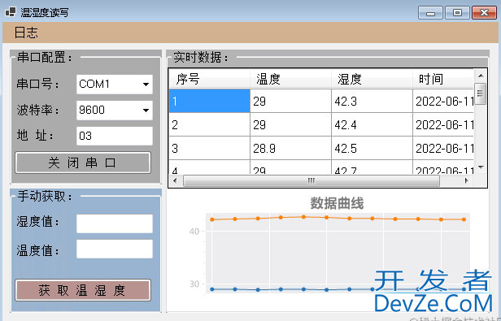501x321 pixels.
Task: Click the 获取温湿度 button
Action: pos(83,290)
